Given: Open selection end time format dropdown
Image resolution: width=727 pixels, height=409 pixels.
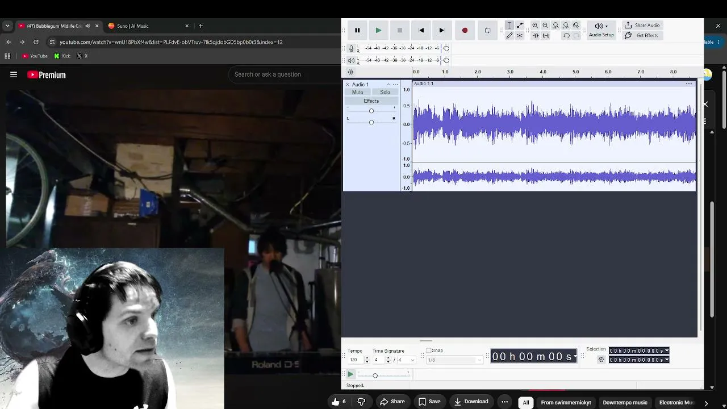Looking at the screenshot, I should pos(667,360).
